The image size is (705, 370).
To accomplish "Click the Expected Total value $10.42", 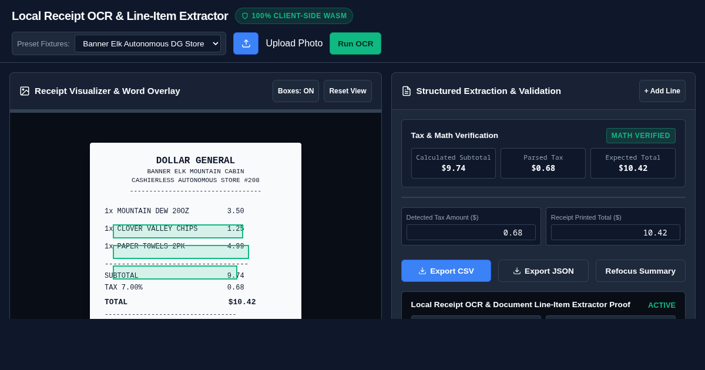I will point(633,168).
